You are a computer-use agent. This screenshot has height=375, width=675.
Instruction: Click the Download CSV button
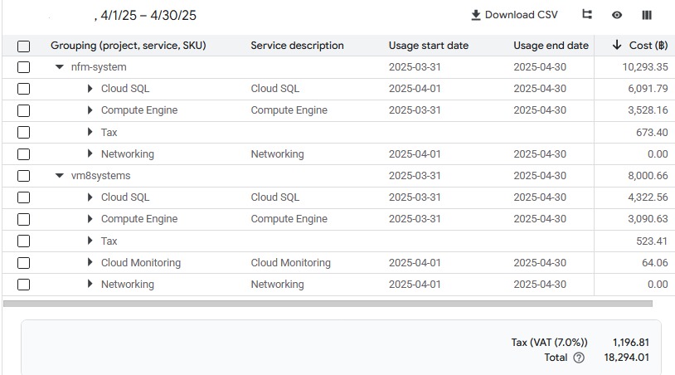[x=514, y=15]
